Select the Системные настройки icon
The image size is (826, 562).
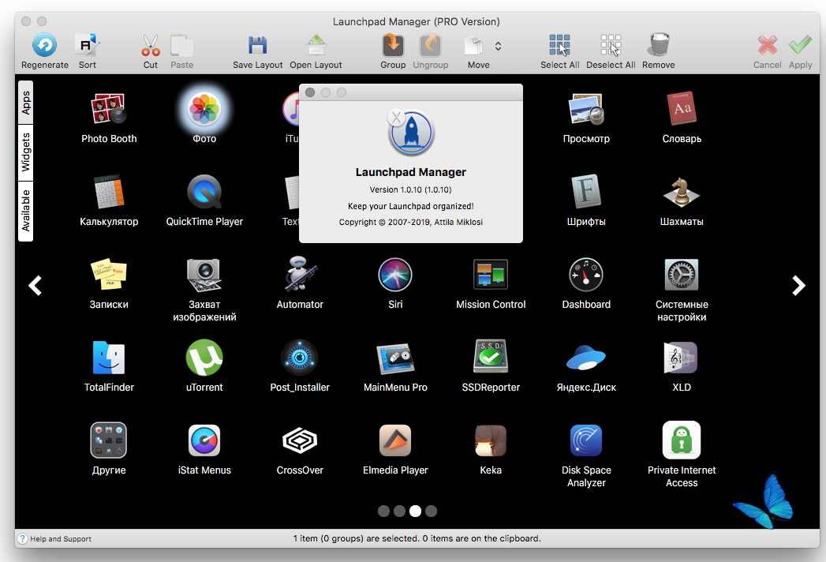coord(682,275)
